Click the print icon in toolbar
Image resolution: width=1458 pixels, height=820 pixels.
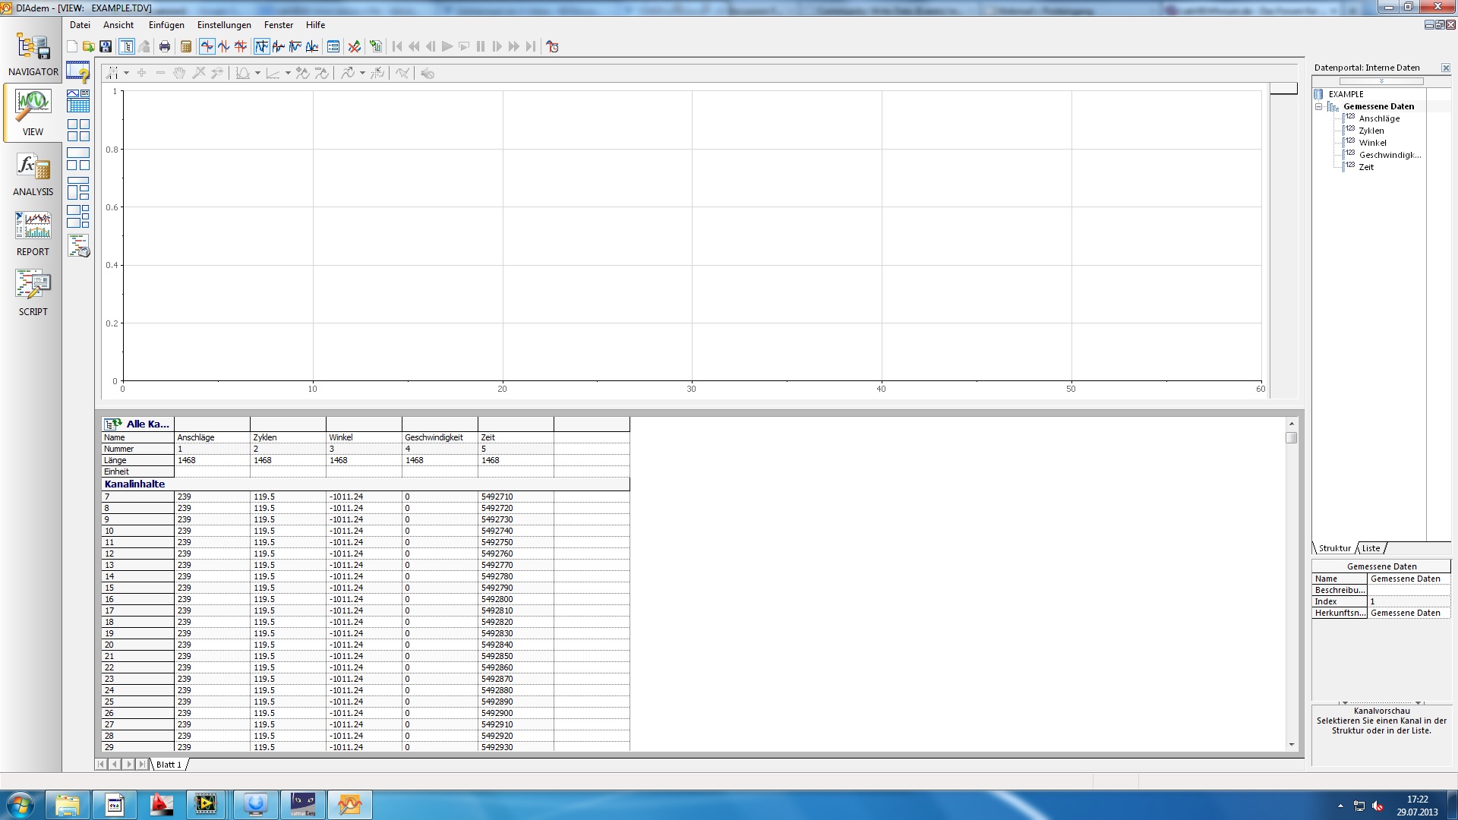pos(165,47)
